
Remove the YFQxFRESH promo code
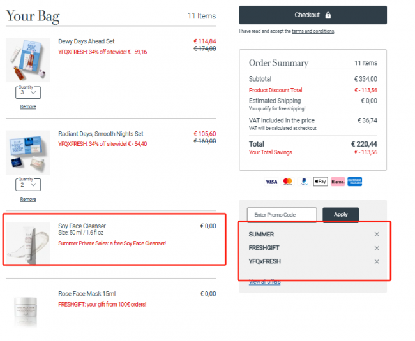coord(377,261)
